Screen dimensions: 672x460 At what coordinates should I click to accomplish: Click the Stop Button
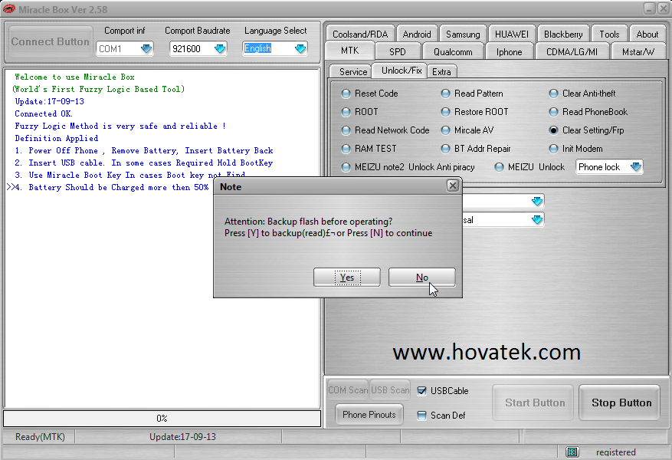click(621, 402)
